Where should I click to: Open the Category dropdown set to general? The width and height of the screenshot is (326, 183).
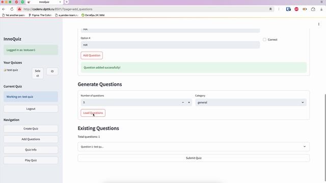click(x=251, y=103)
